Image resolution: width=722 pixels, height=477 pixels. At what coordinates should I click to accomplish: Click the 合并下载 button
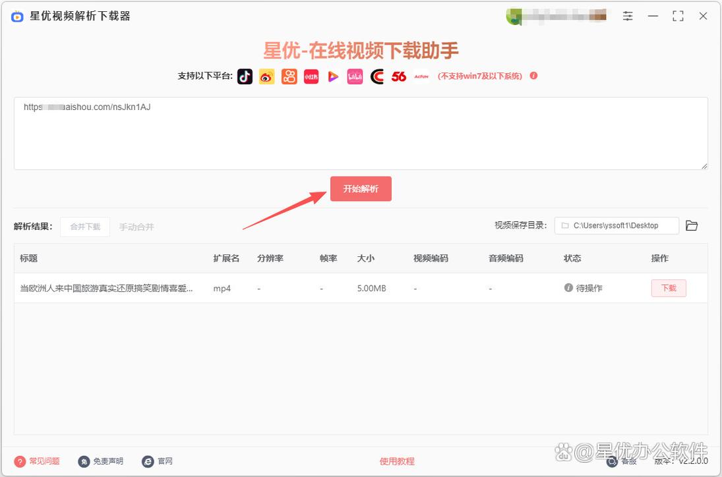(85, 227)
